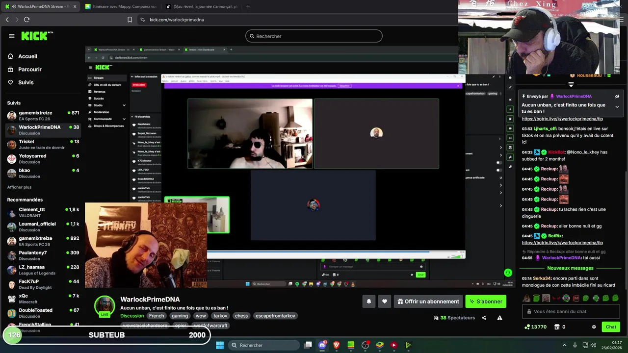The height and width of the screenshot is (353, 628).
Task: Open chat settings gear icon
Action: click(x=594, y=327)
